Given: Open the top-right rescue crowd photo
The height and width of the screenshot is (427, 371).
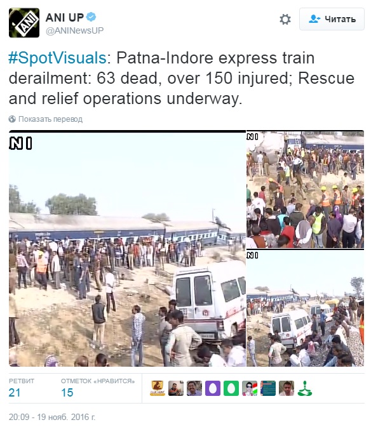Looking at the screenshot, I should coord(306,189).
